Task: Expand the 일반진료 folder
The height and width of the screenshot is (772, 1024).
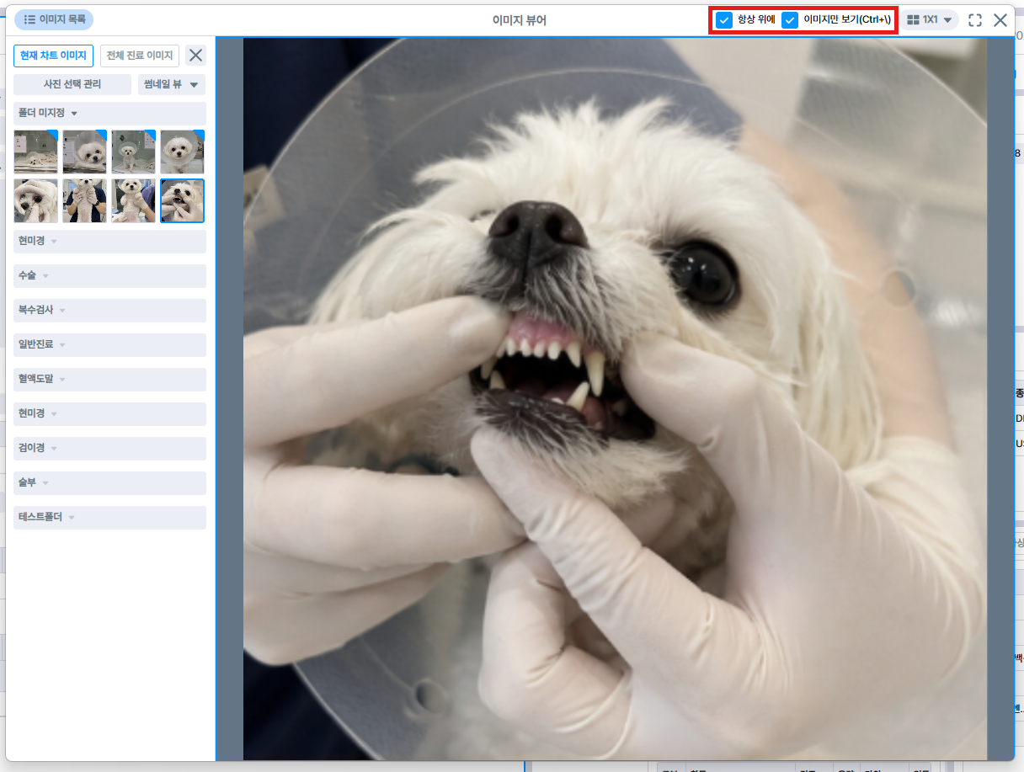Action: (109, 344)
